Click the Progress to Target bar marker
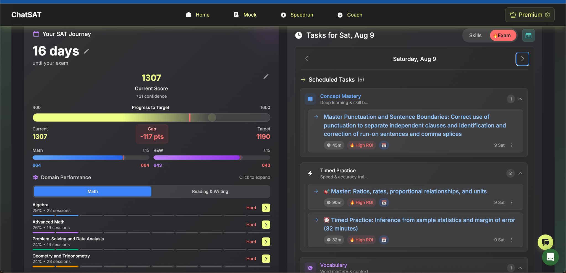The width and height of the screenshot is (566, 273). [212, 118]
